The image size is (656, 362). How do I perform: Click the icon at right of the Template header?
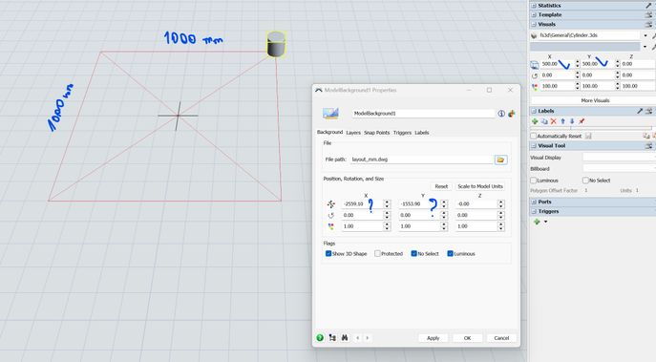pyautogui.click(x=649, y=14)
